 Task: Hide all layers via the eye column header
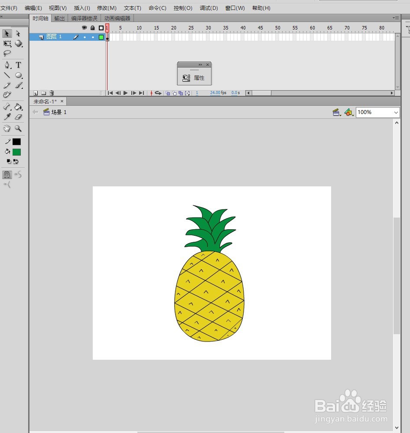(84, 27)
